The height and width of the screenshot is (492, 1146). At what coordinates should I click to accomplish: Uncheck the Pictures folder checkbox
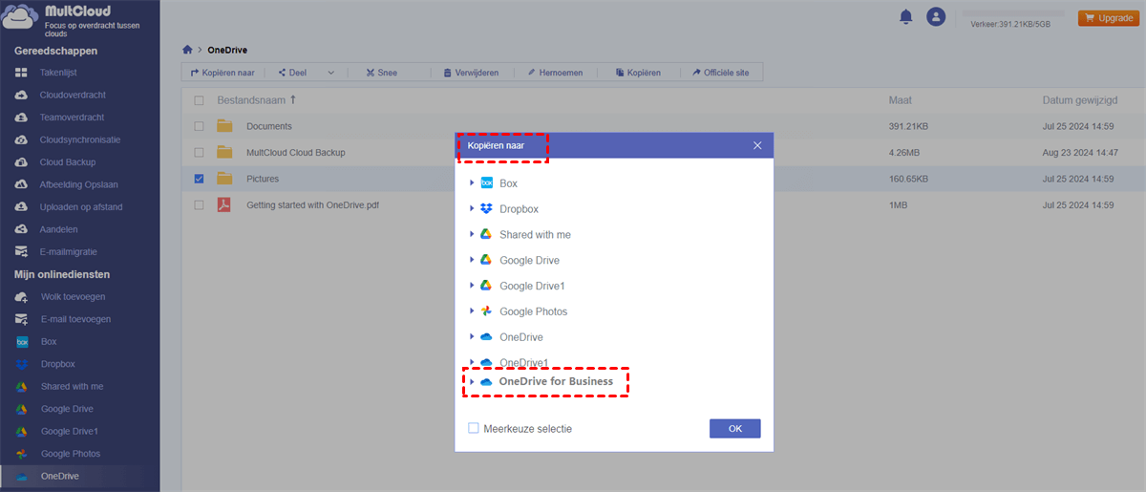coord(199,179)
